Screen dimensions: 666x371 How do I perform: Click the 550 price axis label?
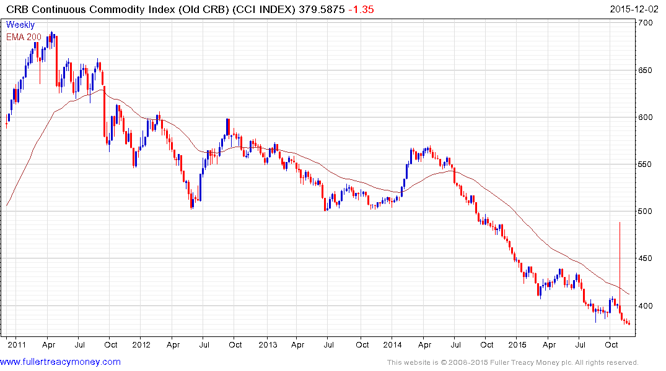(645, 164)
